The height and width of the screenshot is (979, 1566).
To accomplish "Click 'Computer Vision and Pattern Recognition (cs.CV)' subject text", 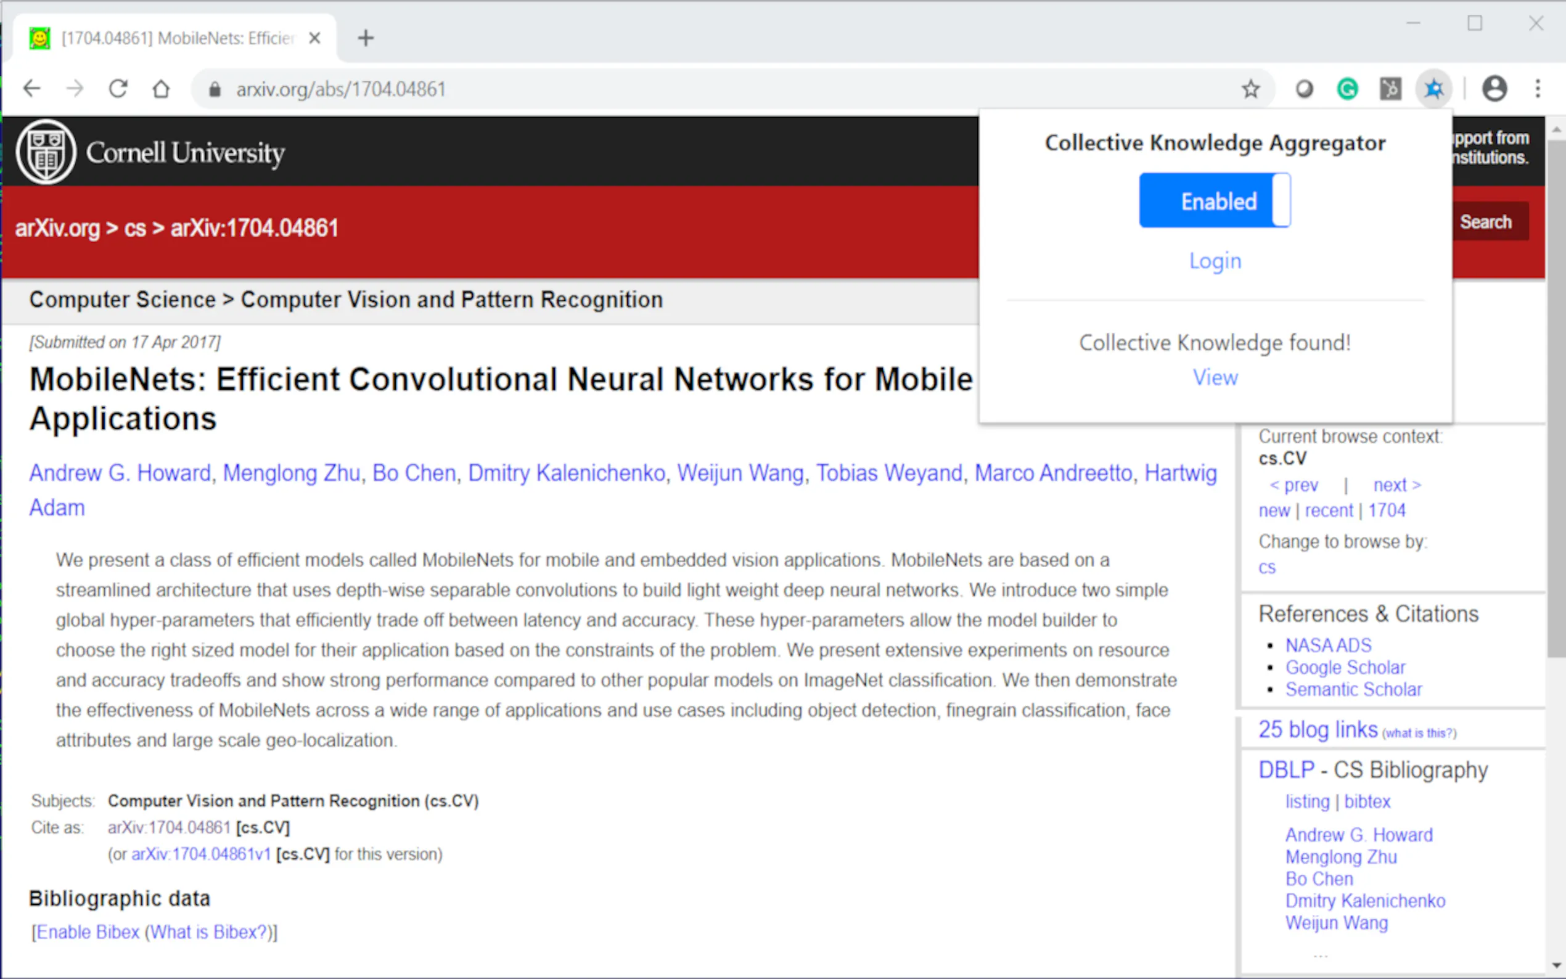I will click(x=293, y=801).
